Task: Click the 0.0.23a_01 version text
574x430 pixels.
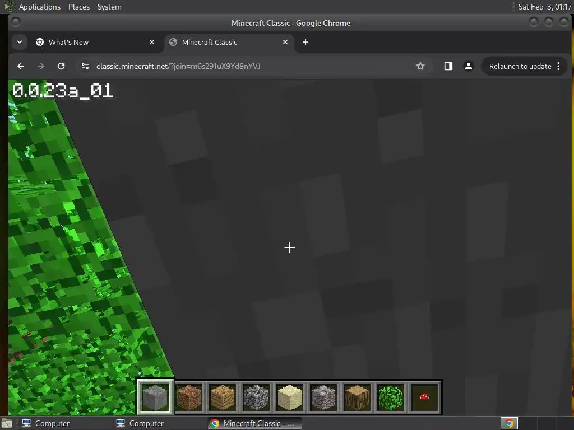Action: pos(63,91)
